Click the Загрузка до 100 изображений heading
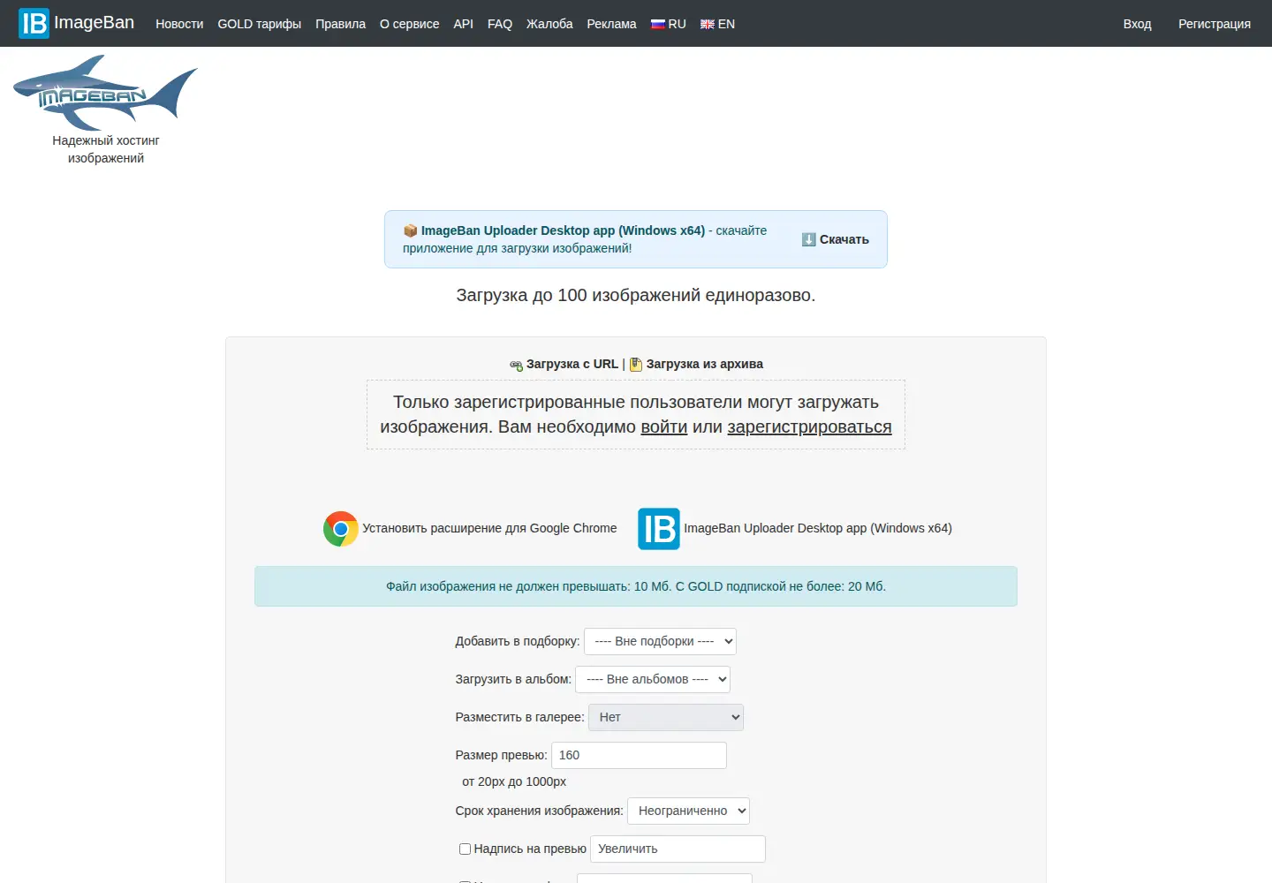1272x883 pixels. (x=636, y=295)
